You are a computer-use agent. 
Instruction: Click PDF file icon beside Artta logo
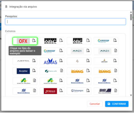pos(34,61)
